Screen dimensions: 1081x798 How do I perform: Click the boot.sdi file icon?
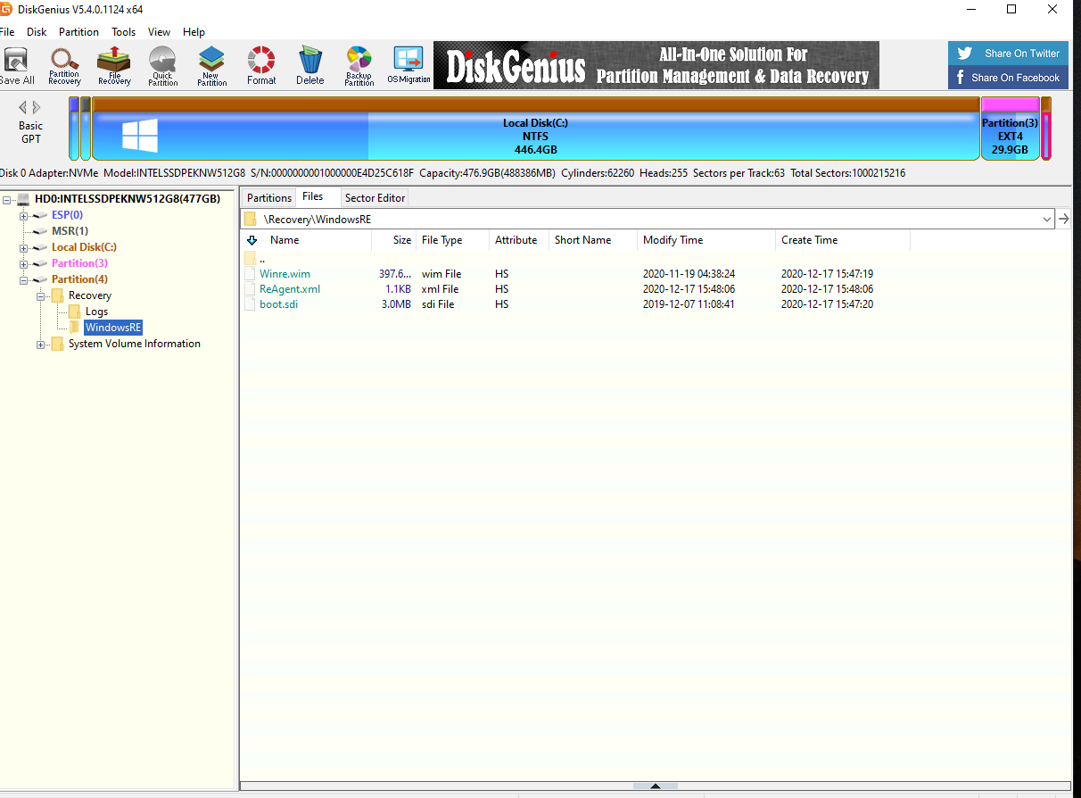coord(251,304)
